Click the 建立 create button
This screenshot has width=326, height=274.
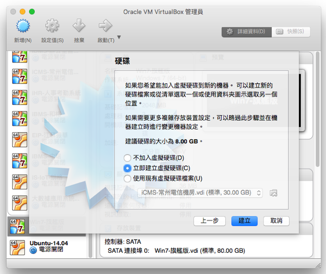tap(244, 221)
